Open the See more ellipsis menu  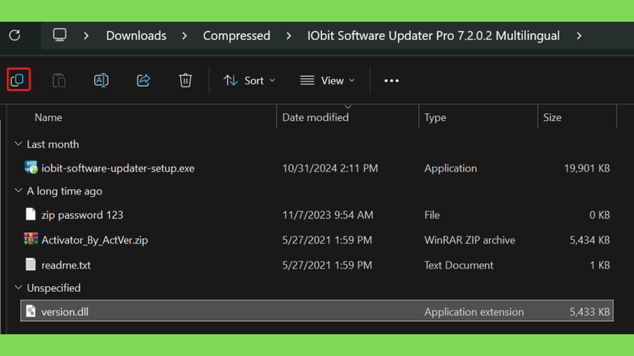[x=391, y=81]
